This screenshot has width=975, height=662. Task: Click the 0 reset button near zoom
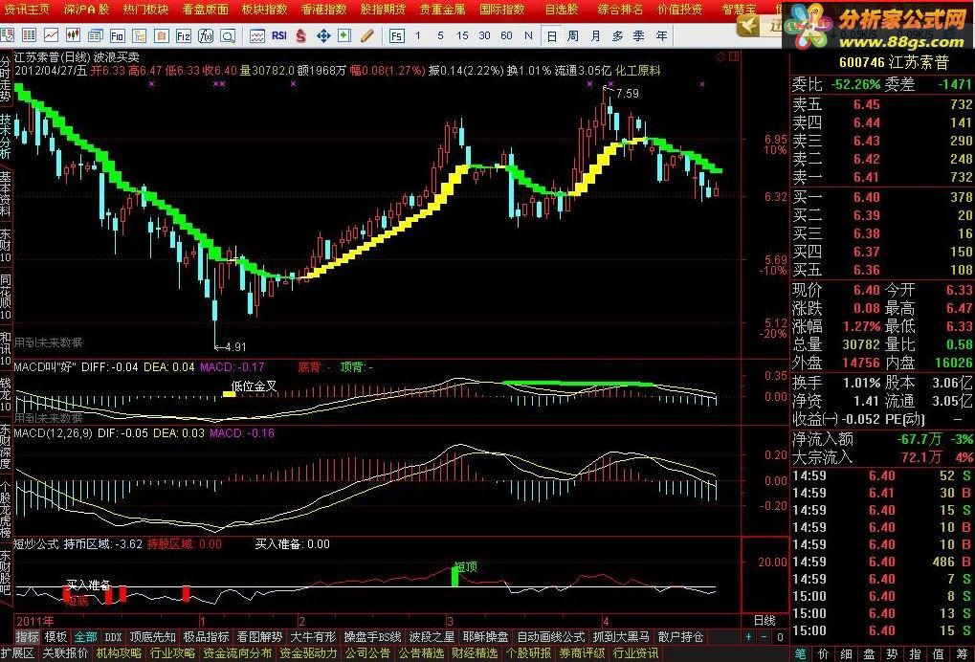point(780,636)
